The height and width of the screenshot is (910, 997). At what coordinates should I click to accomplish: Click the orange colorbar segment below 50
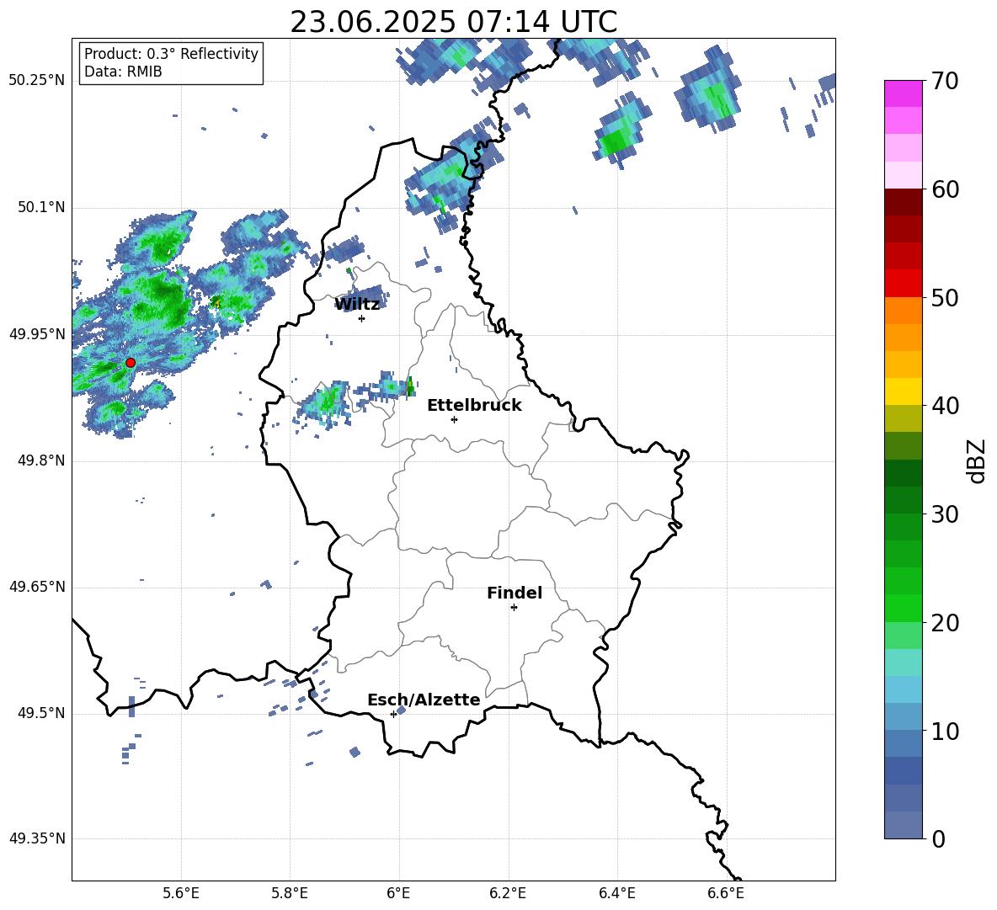(x=903, y=310)
